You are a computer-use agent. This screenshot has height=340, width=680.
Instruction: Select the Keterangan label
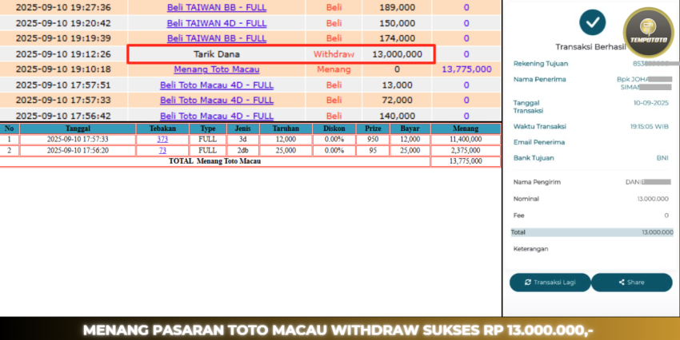[x=531, y=249]
